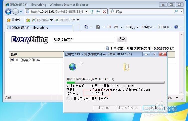Click the Home toolbar icon

86,27
